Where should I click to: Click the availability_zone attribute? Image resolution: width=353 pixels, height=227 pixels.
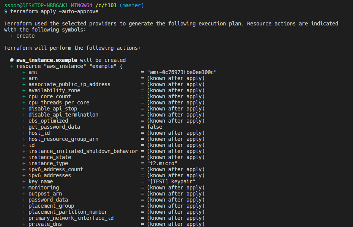pos(54,90)
